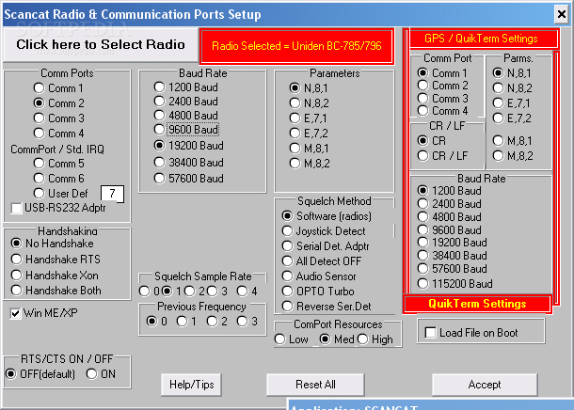The width and height of the screenshot is (574, 410).
Task: Select 115200 Baud in GPS Baud Rate
Action: click(455, 283)
